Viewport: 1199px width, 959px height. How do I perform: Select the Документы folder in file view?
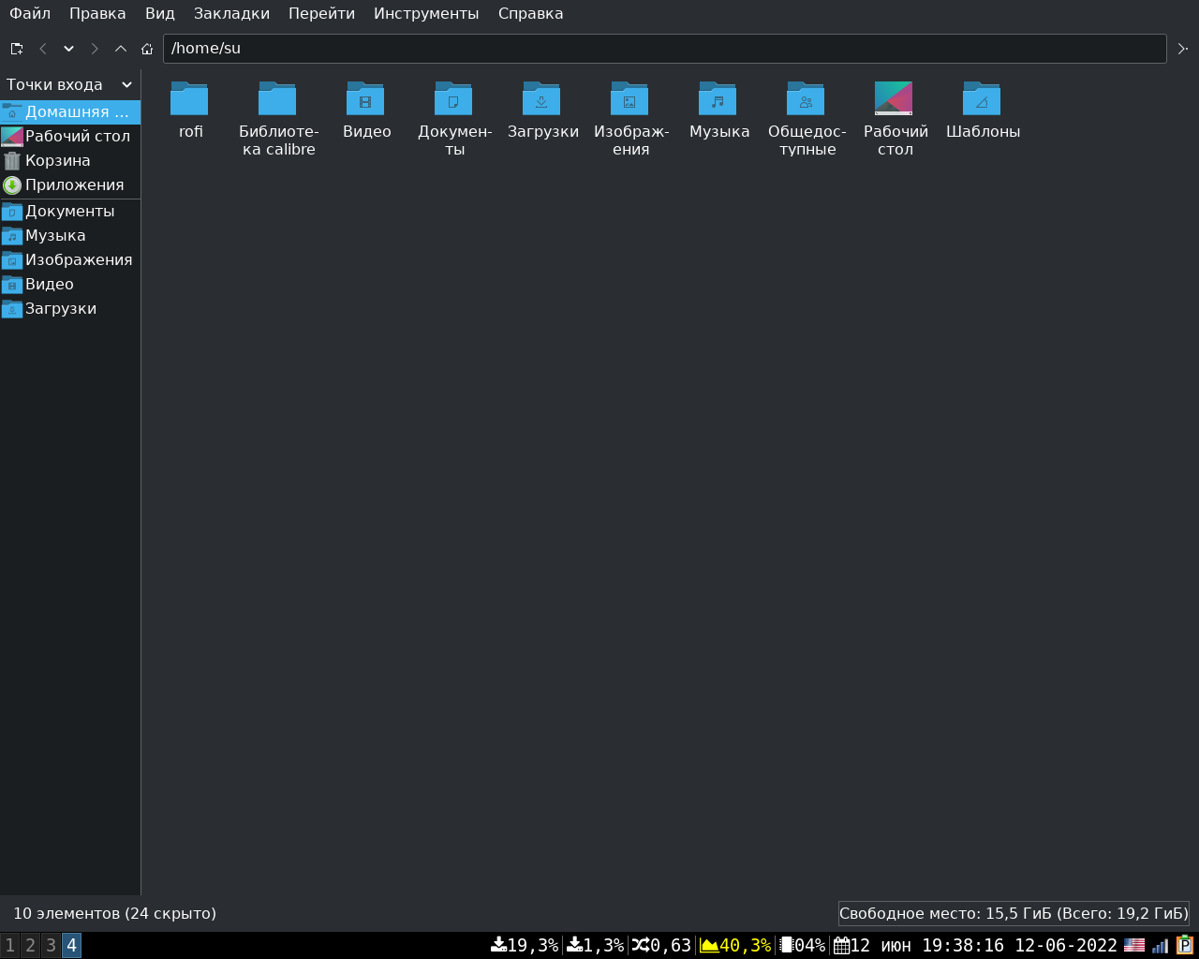click(x=453, y=98)
